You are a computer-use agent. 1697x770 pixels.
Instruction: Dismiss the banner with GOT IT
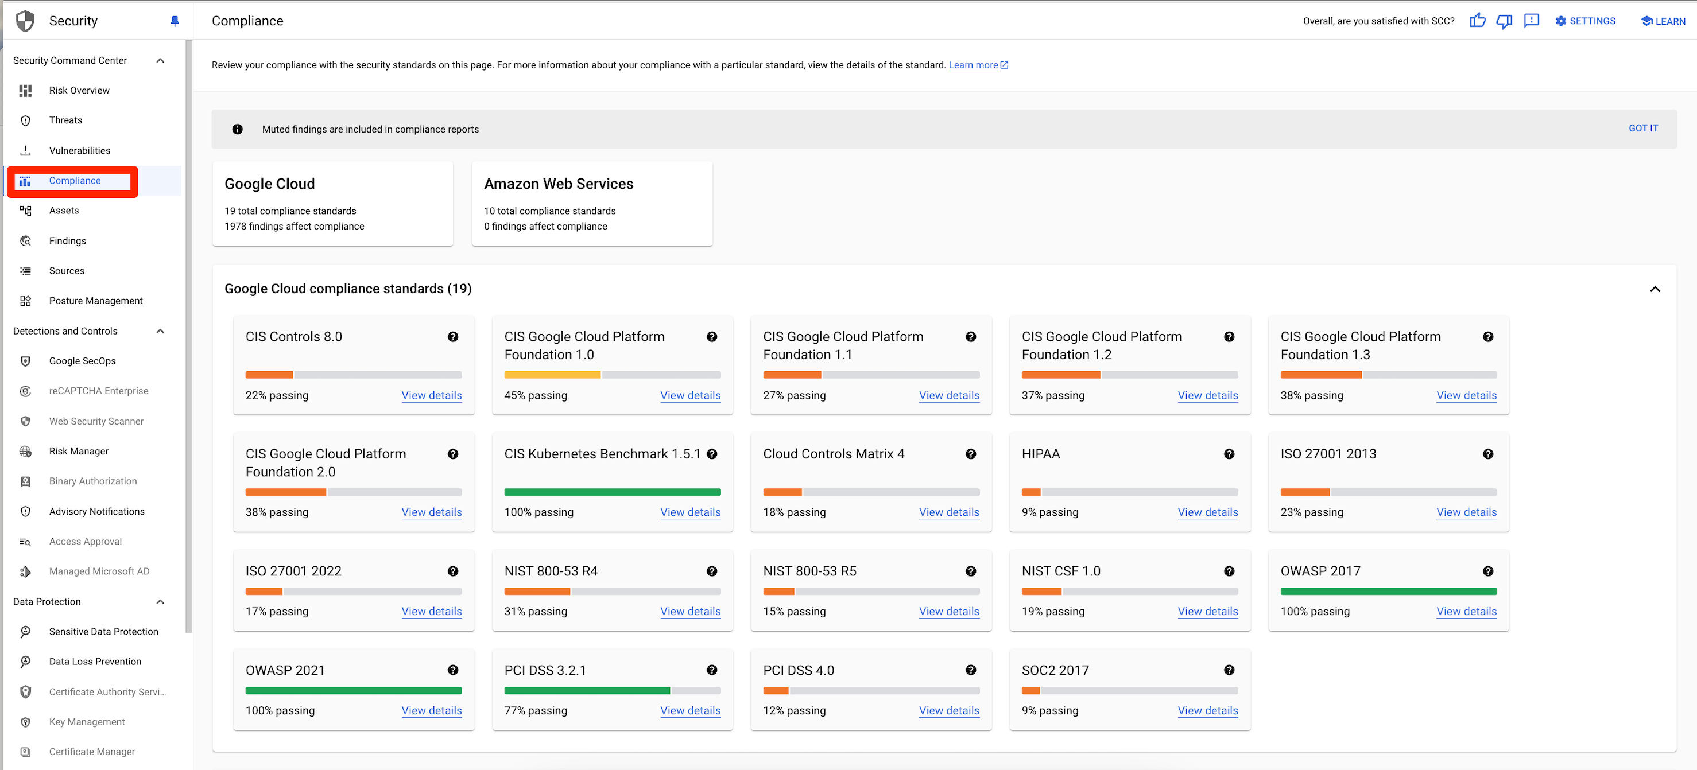pyautogui.click(x=1643, y=128)
